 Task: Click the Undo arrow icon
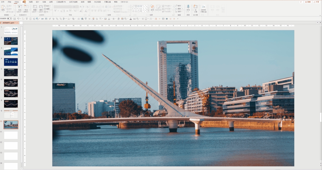(18, 19)
